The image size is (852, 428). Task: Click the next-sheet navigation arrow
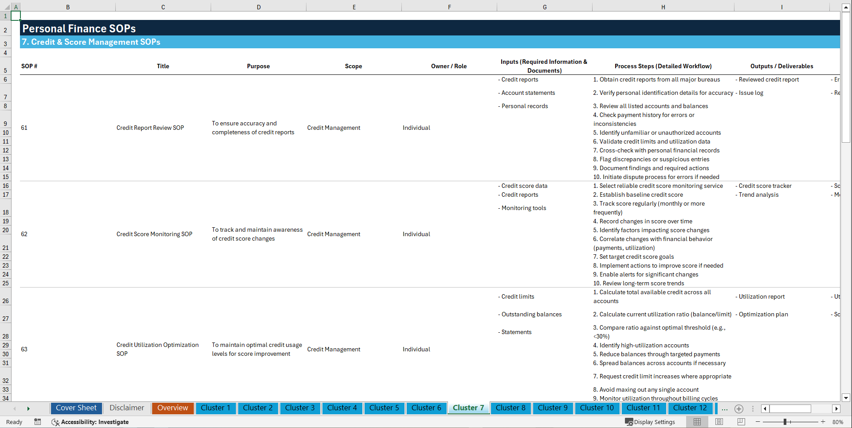(x=29, y=409)
